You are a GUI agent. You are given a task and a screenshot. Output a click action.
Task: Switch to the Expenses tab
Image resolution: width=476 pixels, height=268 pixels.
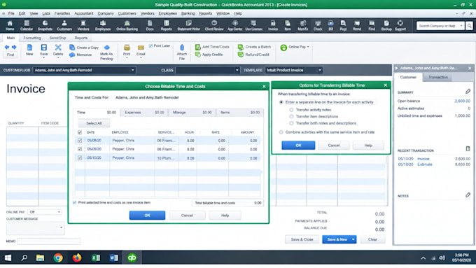pos(144,112)
